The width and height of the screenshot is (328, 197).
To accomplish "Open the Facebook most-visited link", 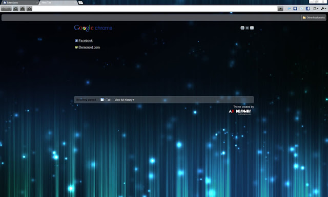I will click(x=84, y=41).
